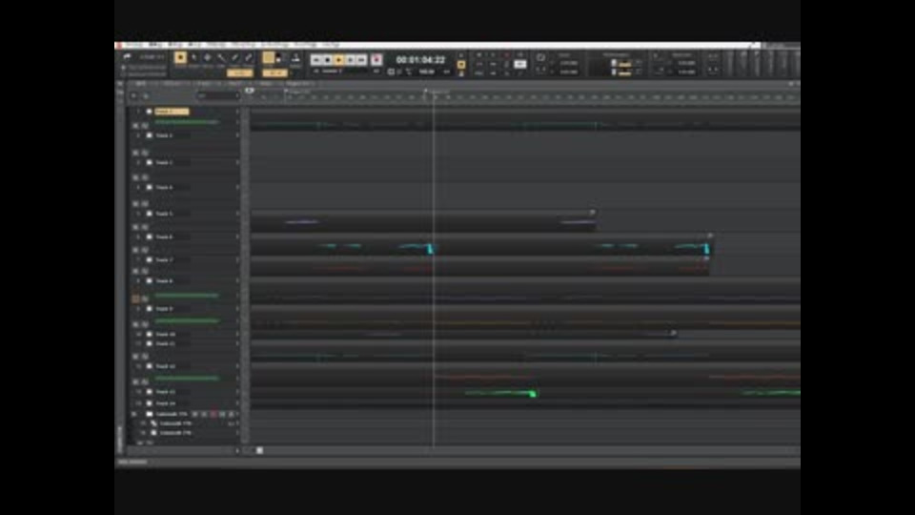
Task: Toggle the highlighted Mute on Track 8
Action: tap(136, 299)
